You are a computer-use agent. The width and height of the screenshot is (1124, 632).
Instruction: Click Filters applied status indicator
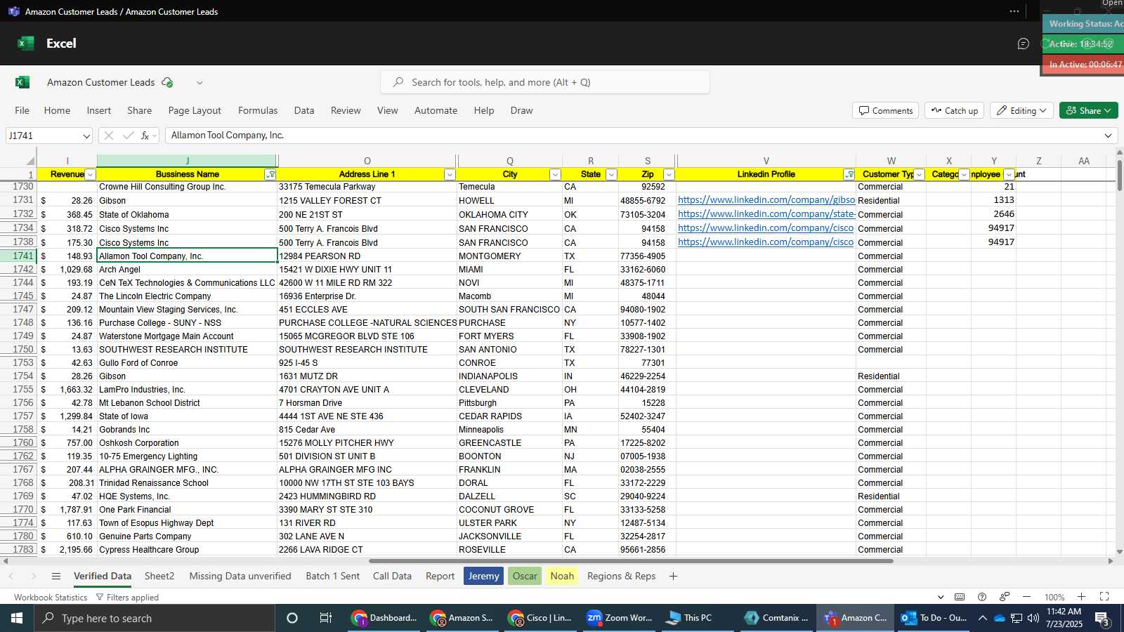point(127,598)
